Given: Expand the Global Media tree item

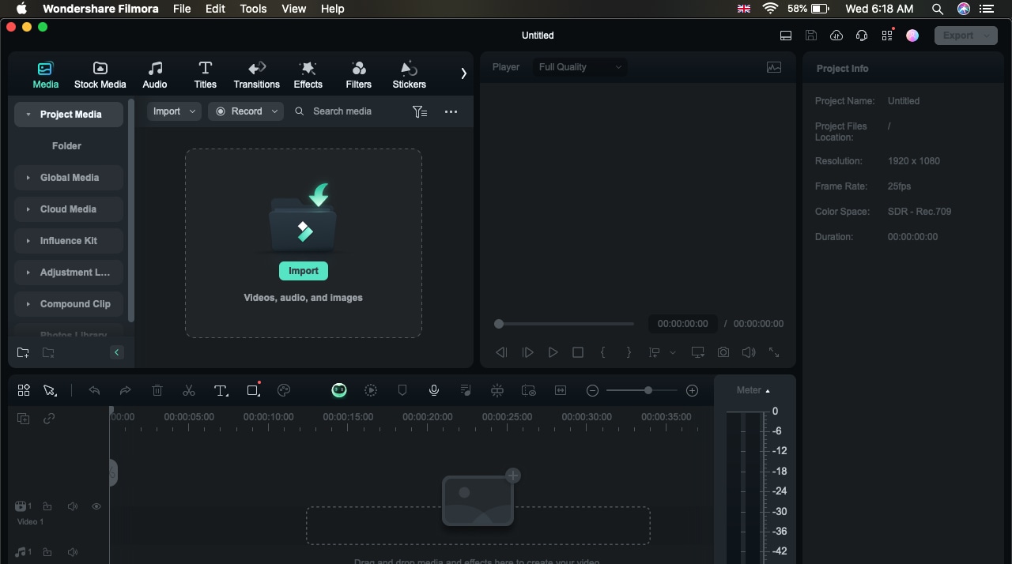Looking at the screenshot, I should [69, 178].
